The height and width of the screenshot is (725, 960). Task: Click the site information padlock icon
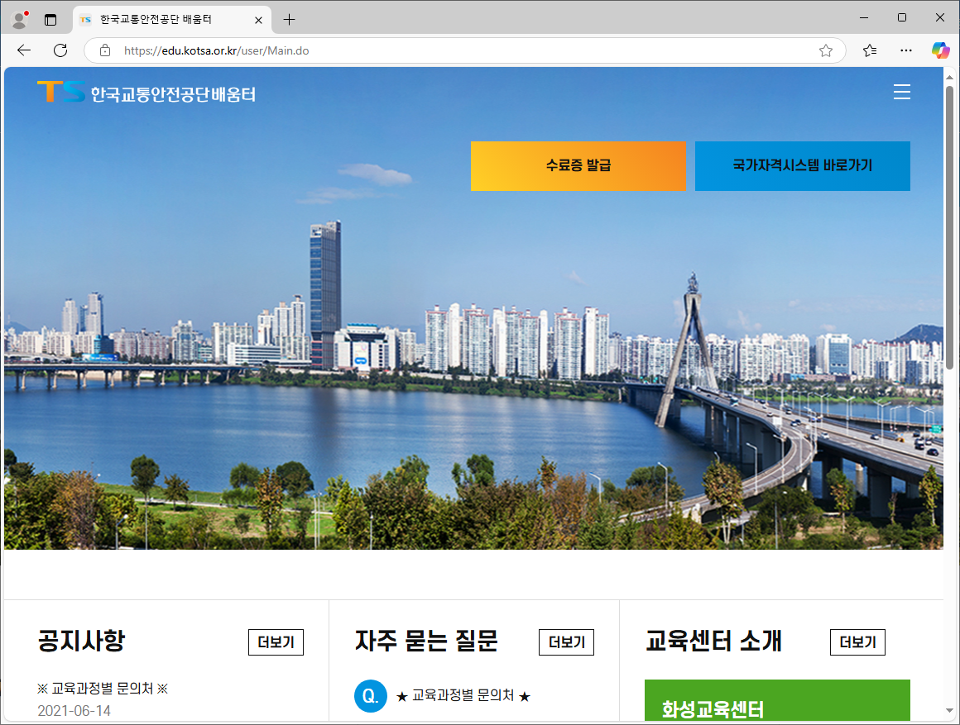coord(104,50)
